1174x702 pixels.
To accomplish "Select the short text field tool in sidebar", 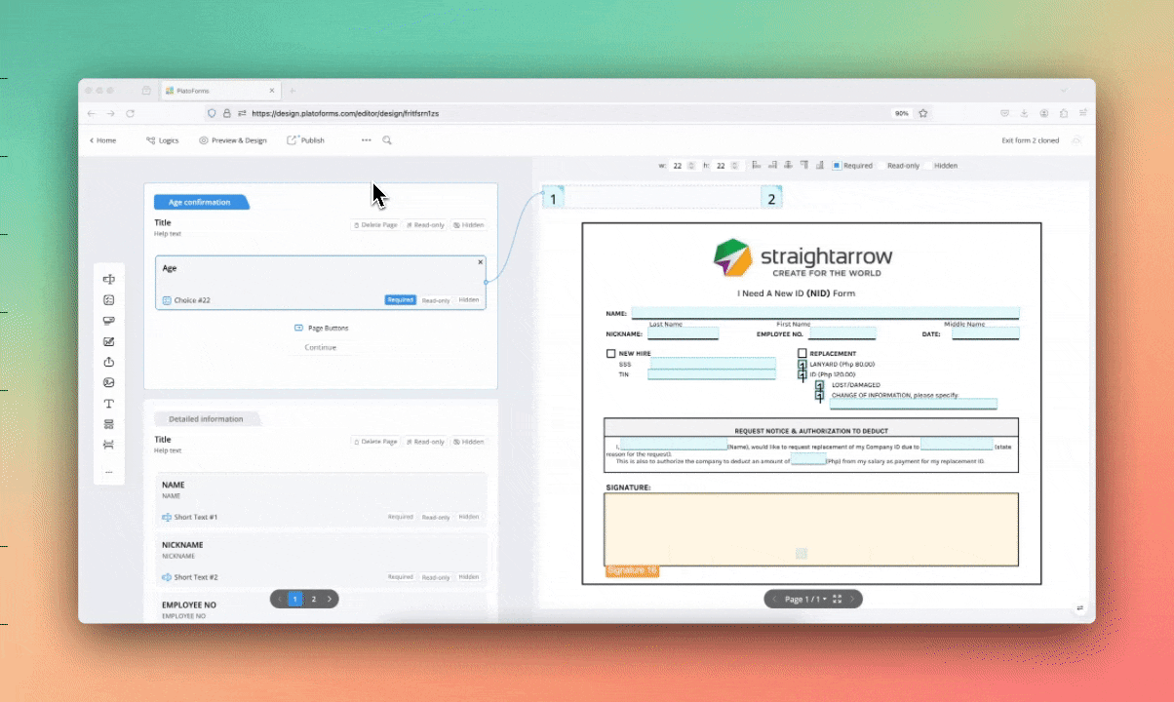I will [x=109, y=280].
